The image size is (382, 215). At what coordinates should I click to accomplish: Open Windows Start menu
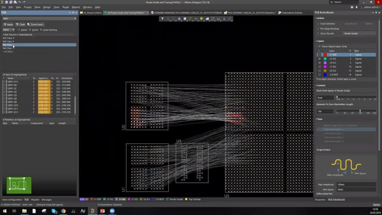5,211
